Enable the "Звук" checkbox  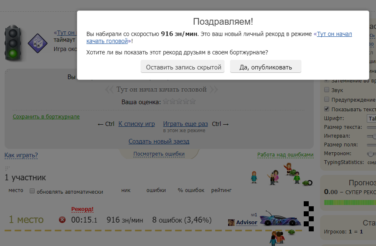click(327, 90)
